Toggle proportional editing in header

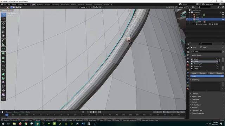coord(100,7)
